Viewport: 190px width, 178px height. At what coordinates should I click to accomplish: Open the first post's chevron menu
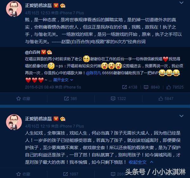click(181, 3)
